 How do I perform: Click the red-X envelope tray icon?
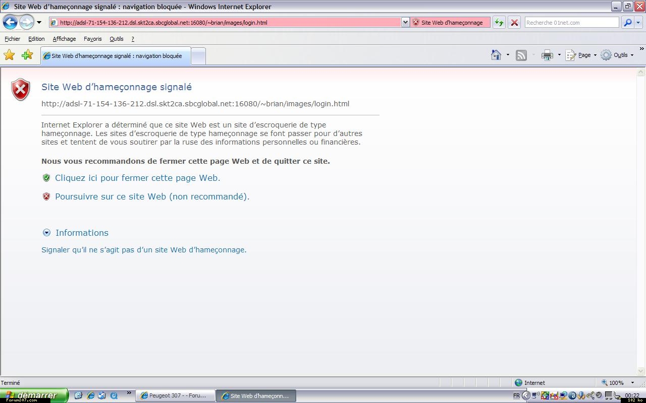click(554, 395)
